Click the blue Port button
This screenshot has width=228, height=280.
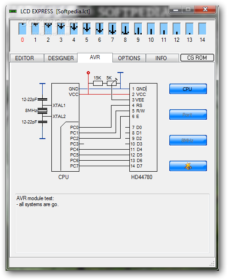188,115
